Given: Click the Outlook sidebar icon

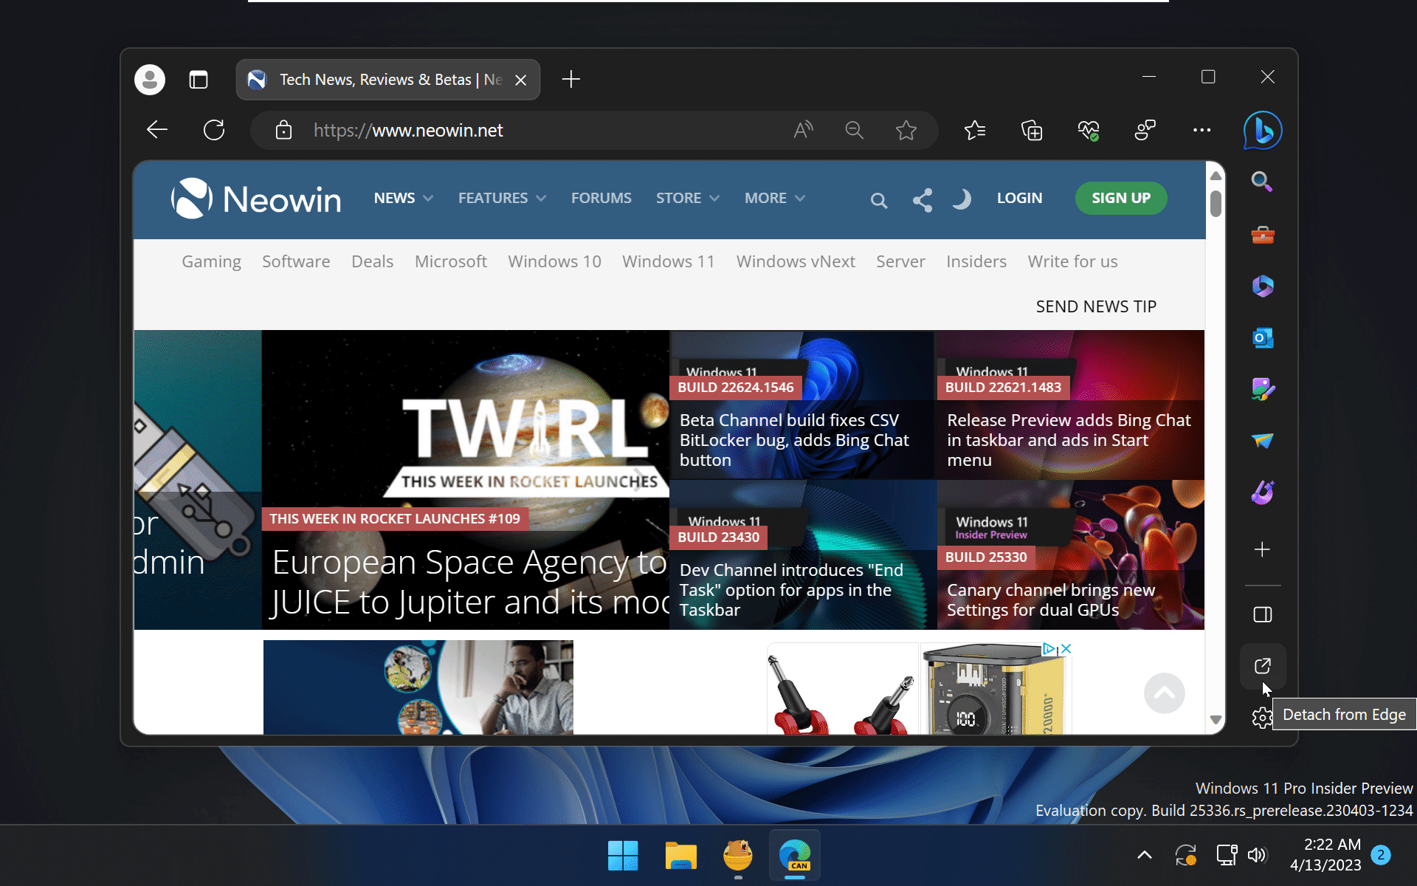Looking at the screenshot, I should pos(1261,337).
